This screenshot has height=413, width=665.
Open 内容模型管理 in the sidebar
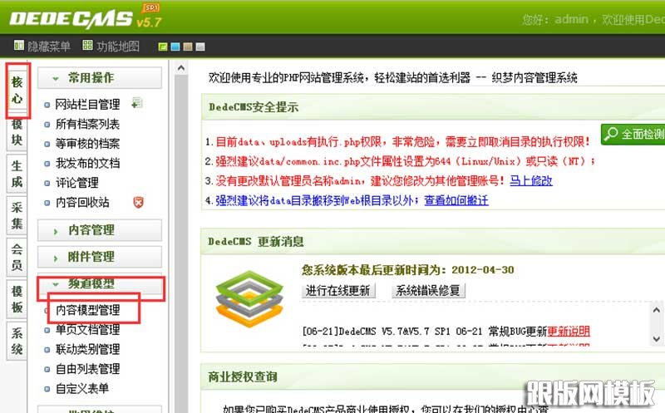point(87,310)
